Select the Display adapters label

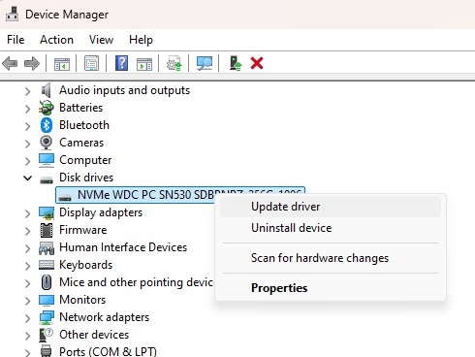(101, 212)
